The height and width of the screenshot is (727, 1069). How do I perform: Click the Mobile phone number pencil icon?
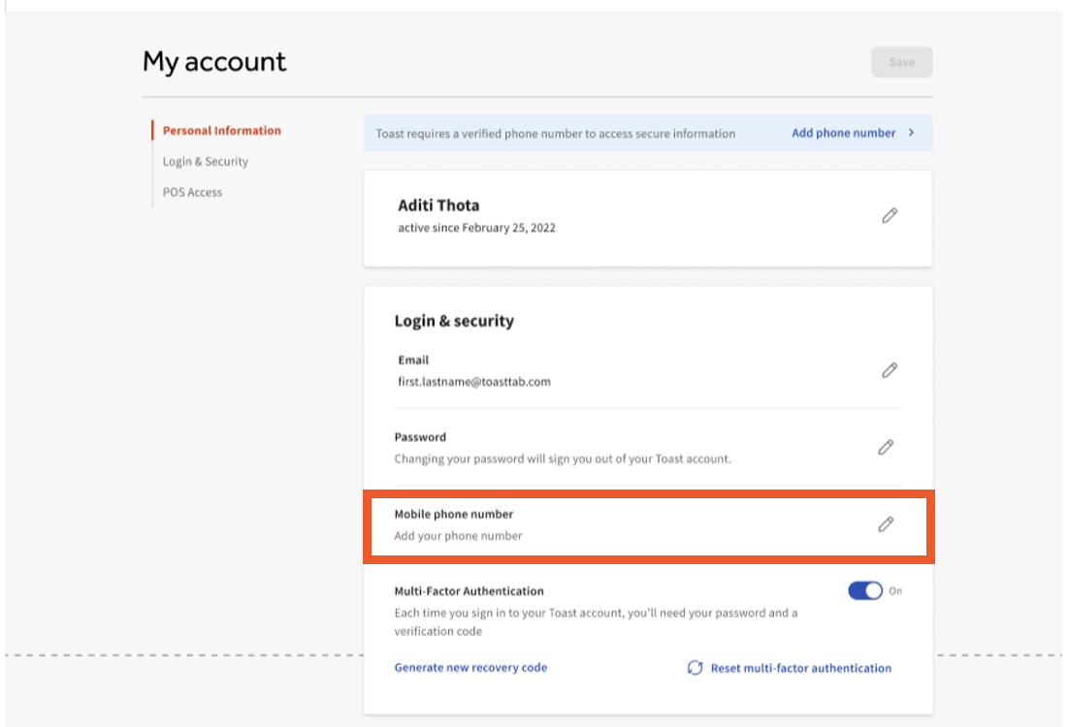coord(886,524)
